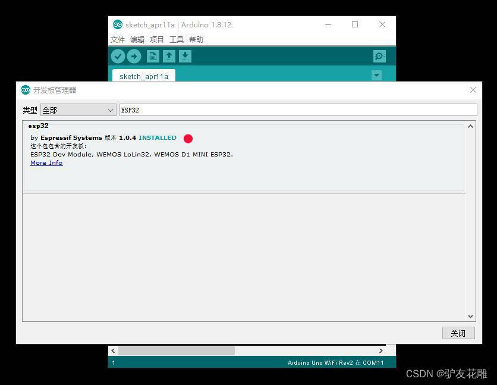This screenshot has height=385, width=497.
Task: Click the by Espressif Systems author text
Action: pos(66,137)
